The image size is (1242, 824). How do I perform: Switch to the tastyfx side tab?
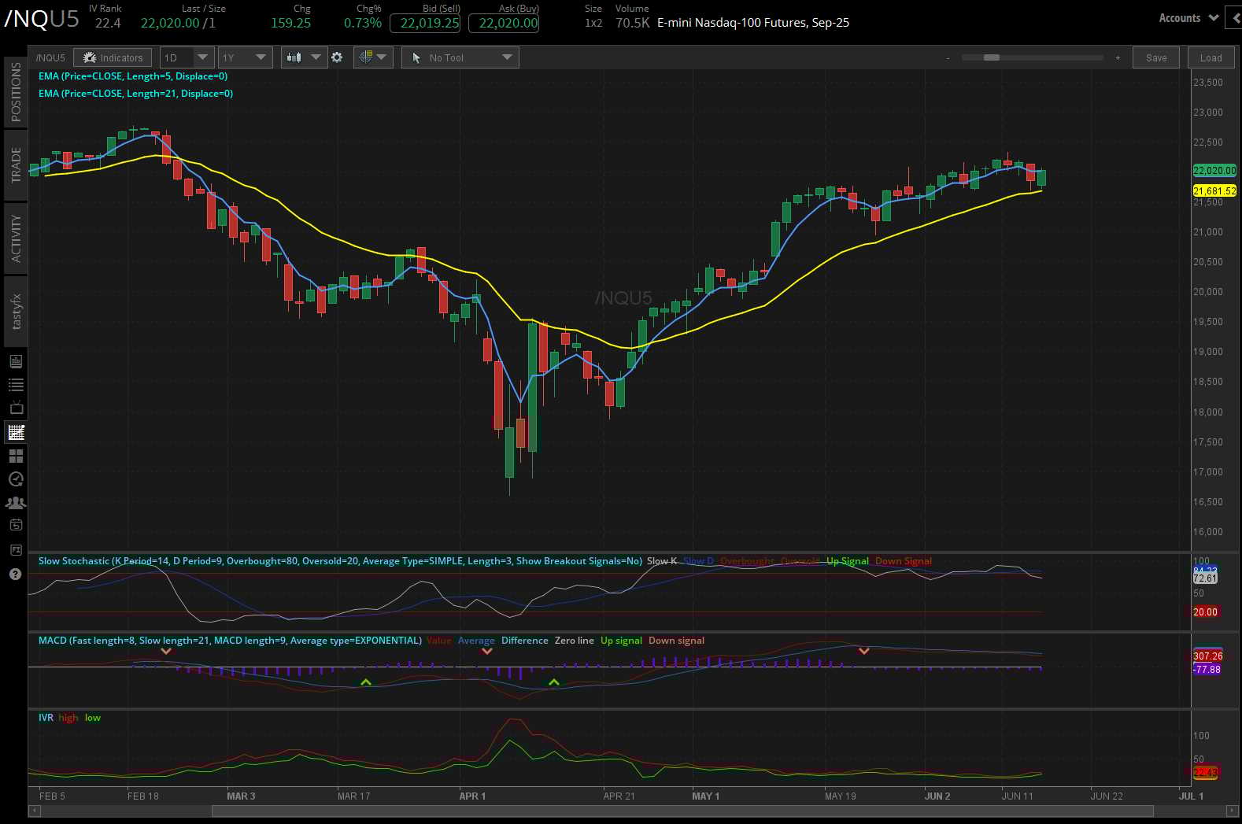tap(16, 312)
